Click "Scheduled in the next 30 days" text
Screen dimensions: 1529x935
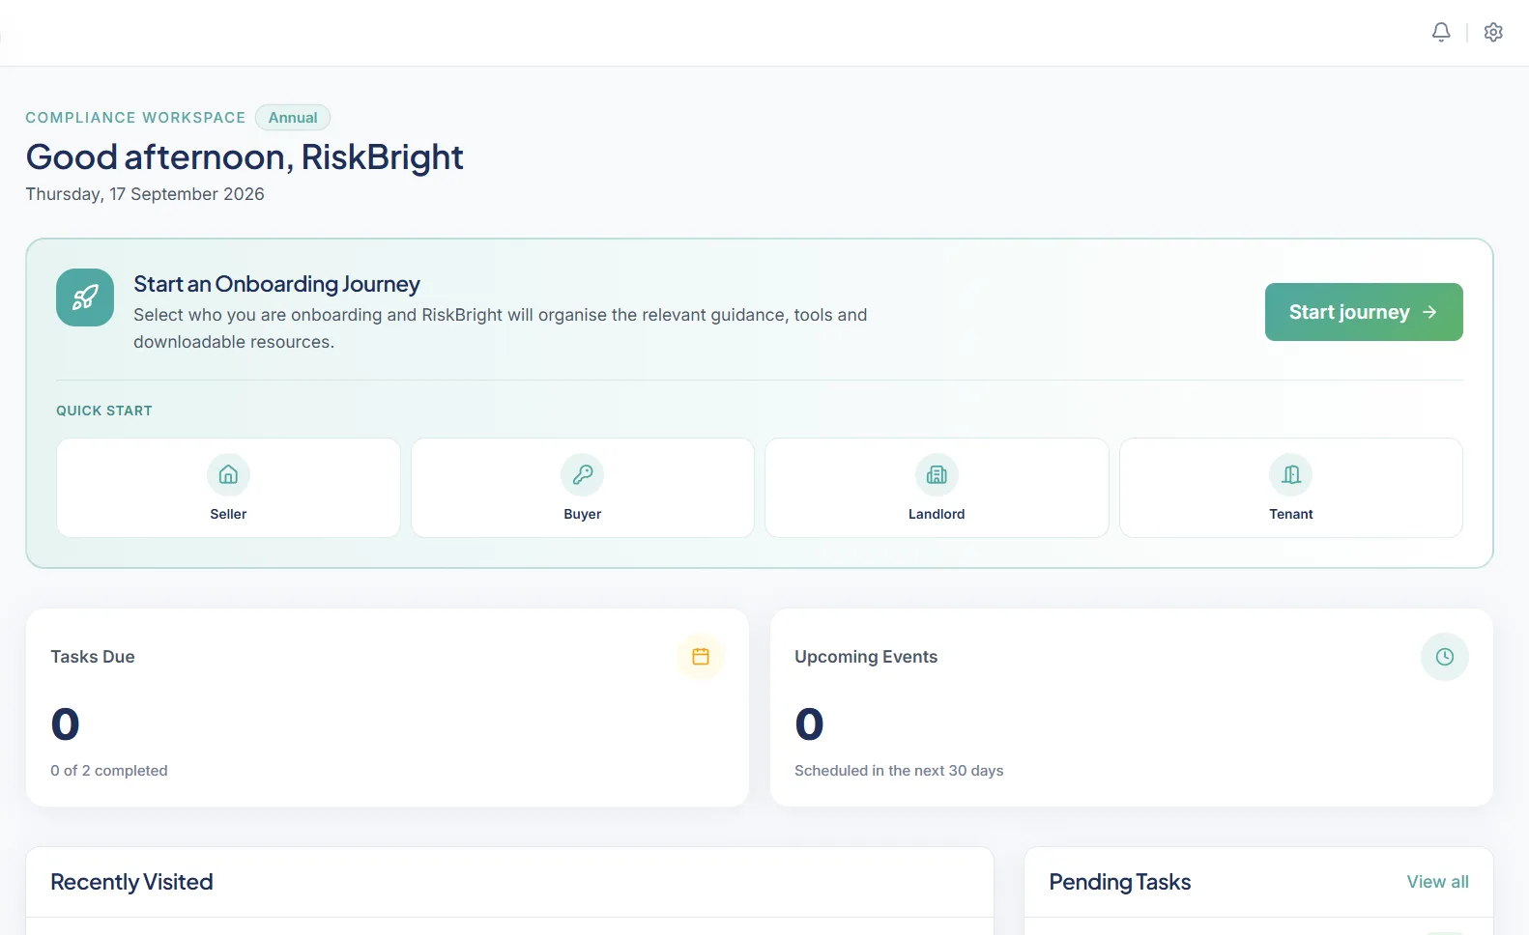(x=899, y=771)
